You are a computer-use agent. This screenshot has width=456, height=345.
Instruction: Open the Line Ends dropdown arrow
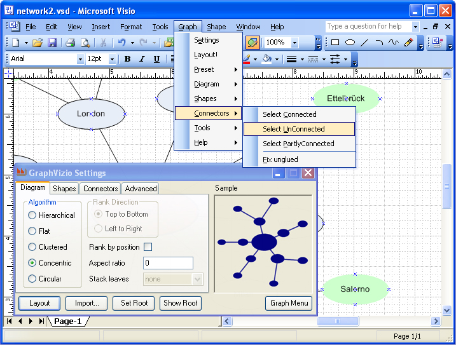coord(345,59)
